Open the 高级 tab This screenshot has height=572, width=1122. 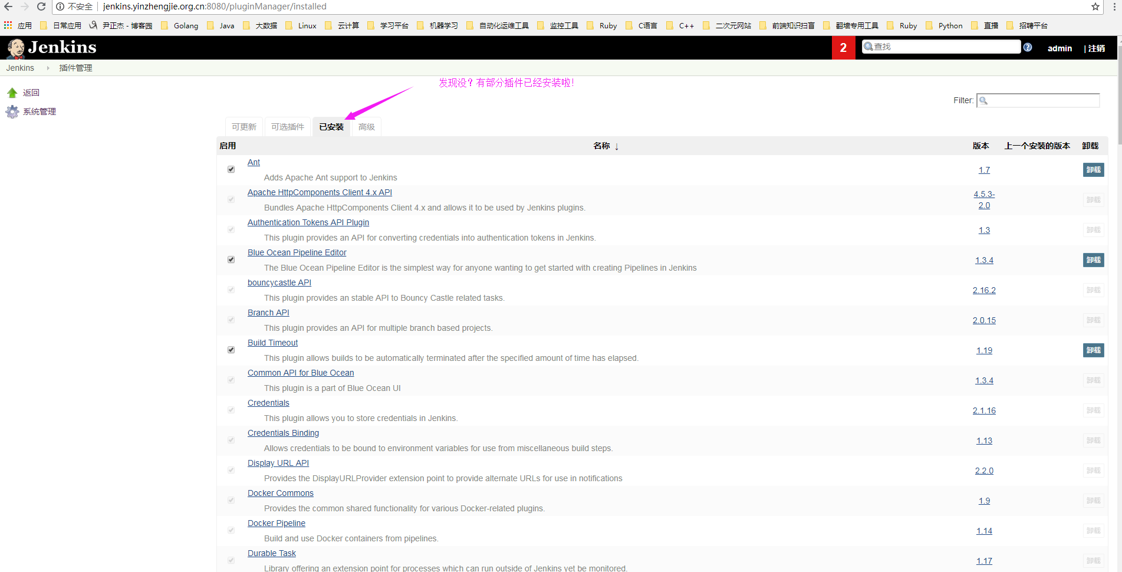point(366,127)
